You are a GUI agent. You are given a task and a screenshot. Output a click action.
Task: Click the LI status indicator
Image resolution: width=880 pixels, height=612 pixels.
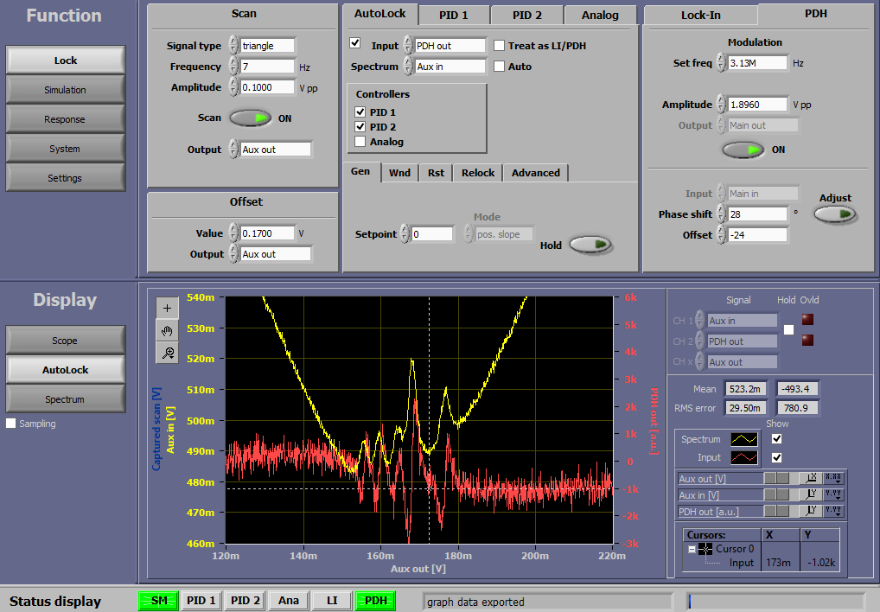[x=332, y=601]
